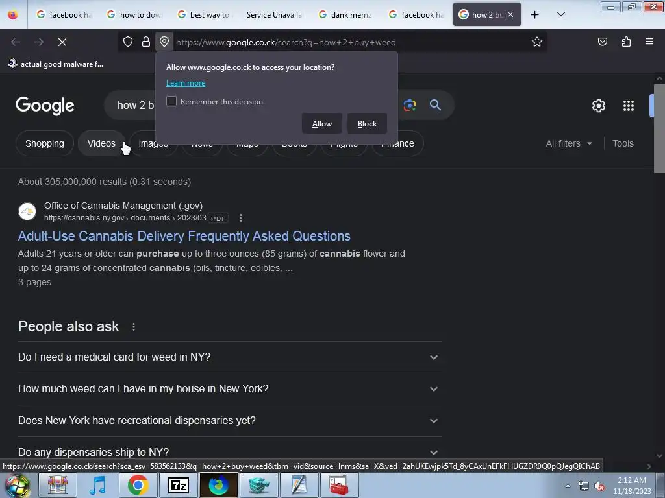Open 7-Zip from the taskbar
665x498 pixels.
pos(178,485)
